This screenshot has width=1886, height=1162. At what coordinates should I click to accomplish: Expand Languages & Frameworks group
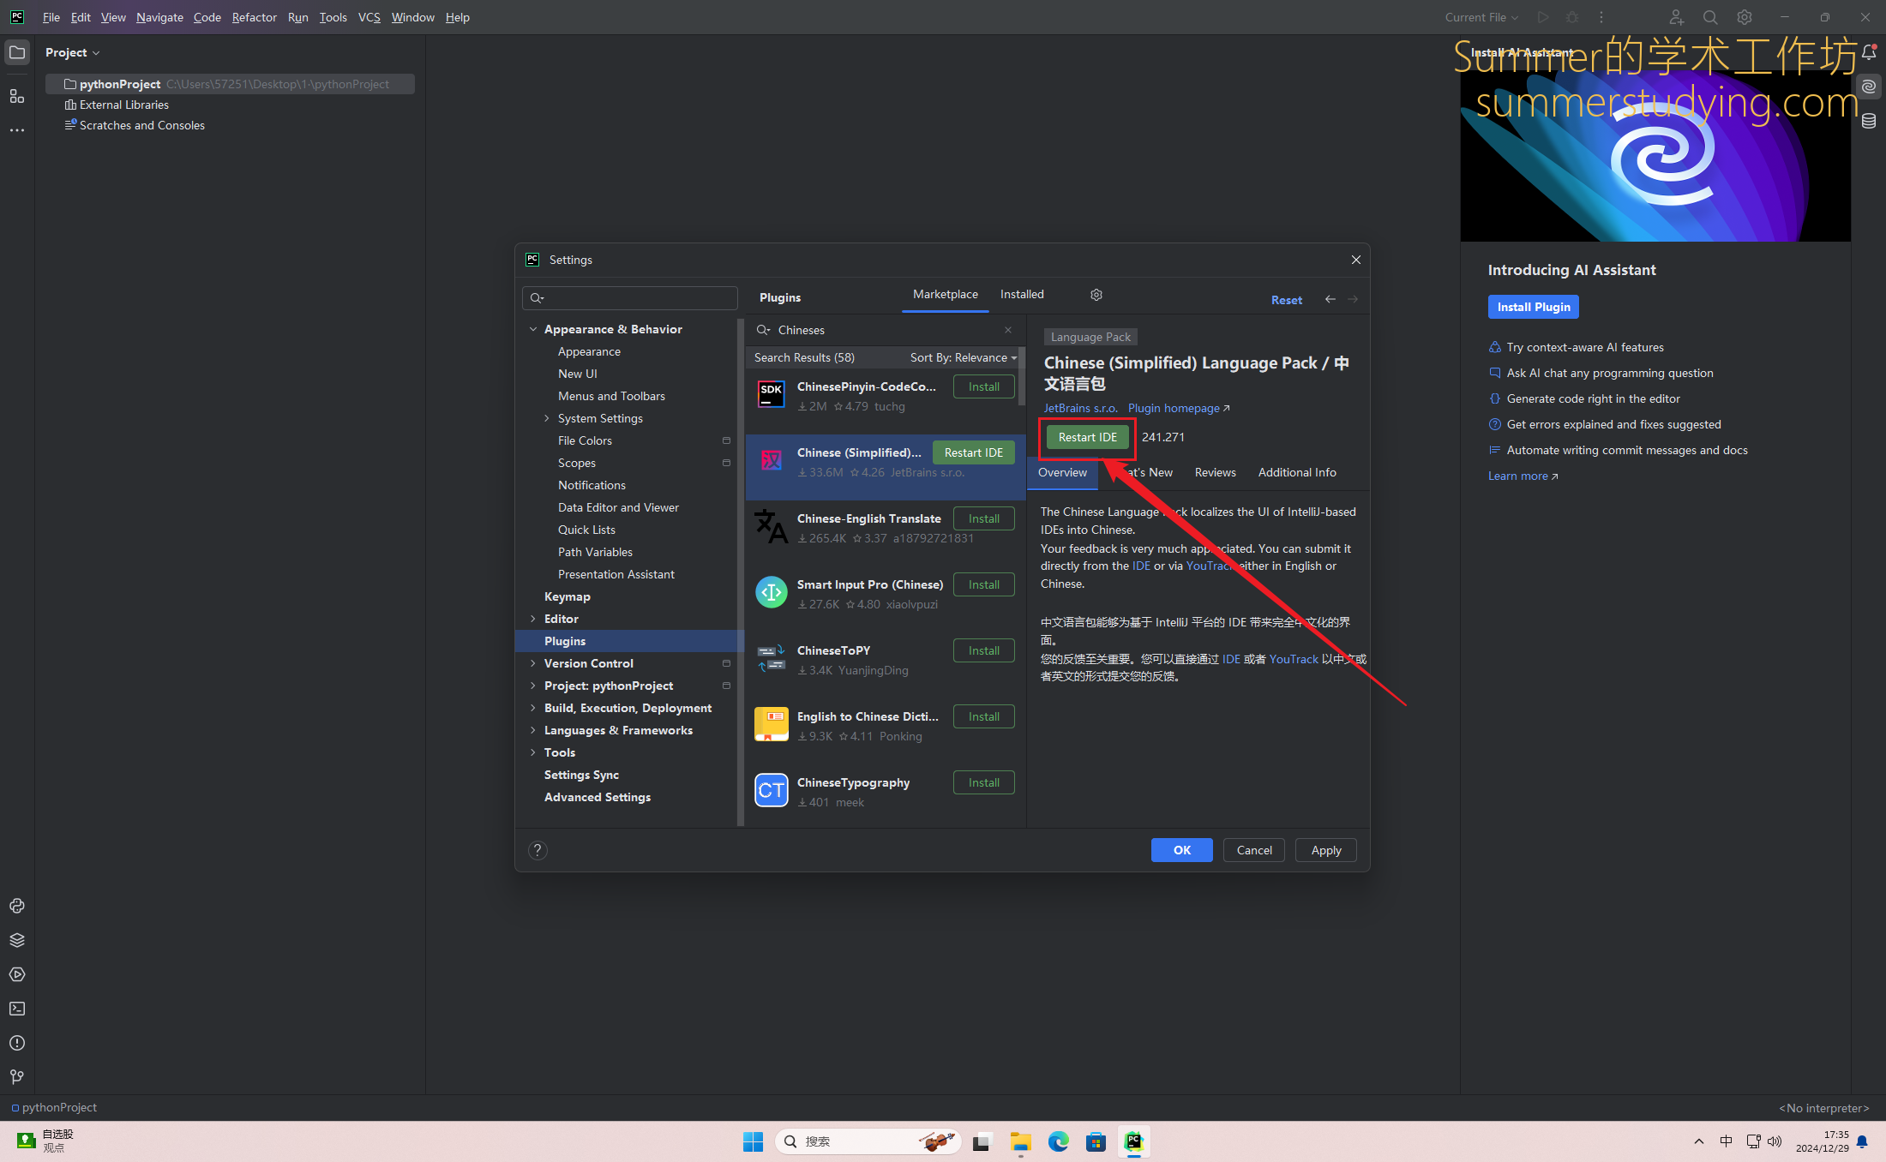point(533,730)
